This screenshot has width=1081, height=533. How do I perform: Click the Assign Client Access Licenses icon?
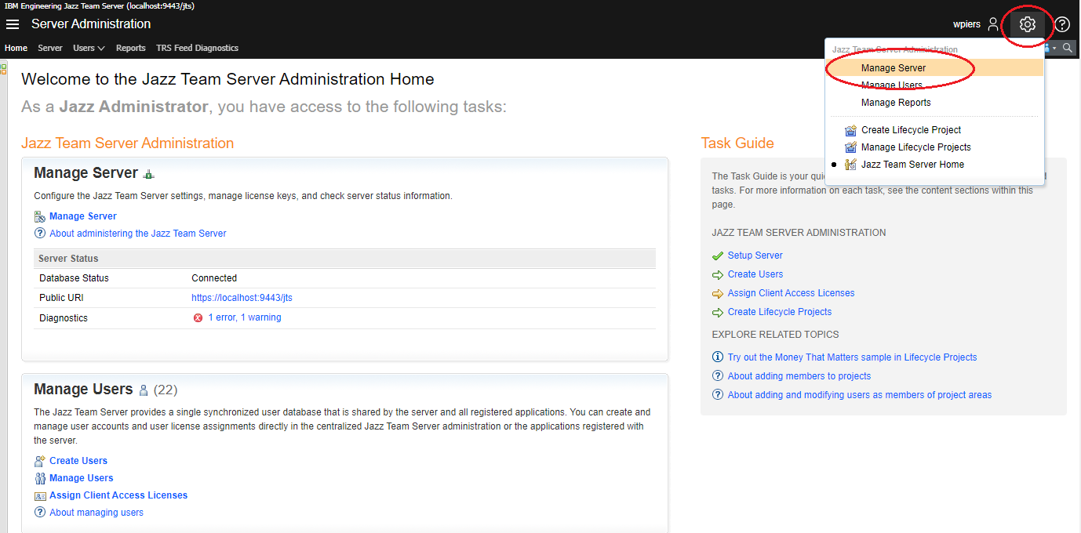point(40,495)
